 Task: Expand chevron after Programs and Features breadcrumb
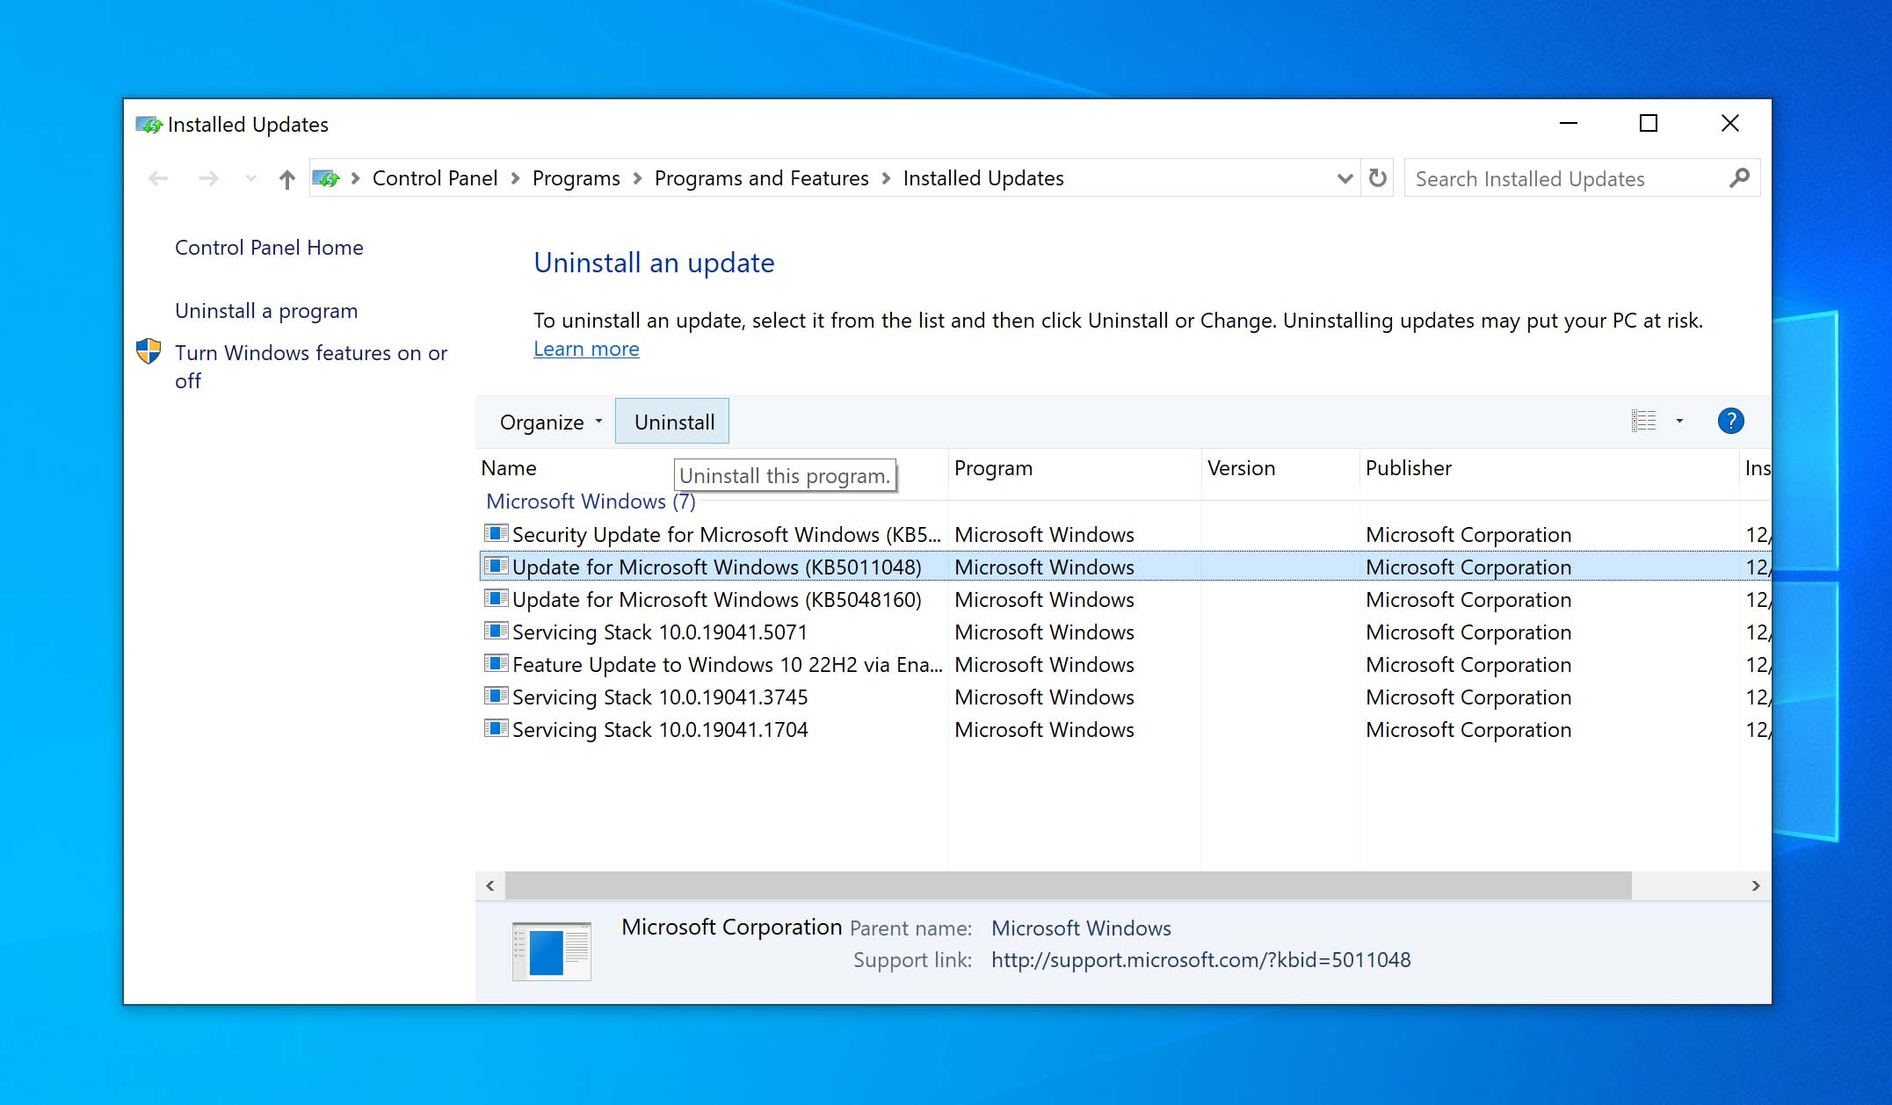point(886,179)
